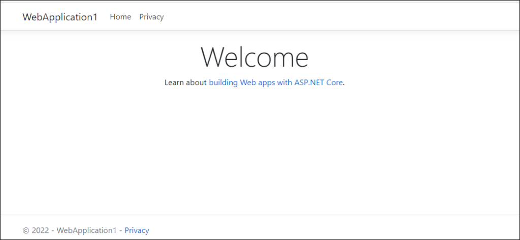The height and width of the screenshot is (240, 520).
Task: Click the Welcome heading text
Action: (254, 57)
